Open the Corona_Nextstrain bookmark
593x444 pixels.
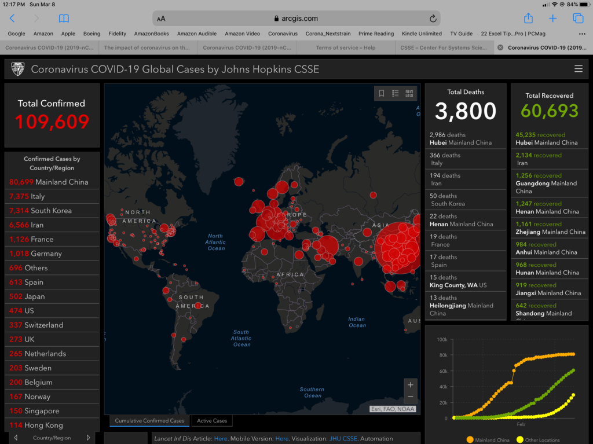(328, 34)
